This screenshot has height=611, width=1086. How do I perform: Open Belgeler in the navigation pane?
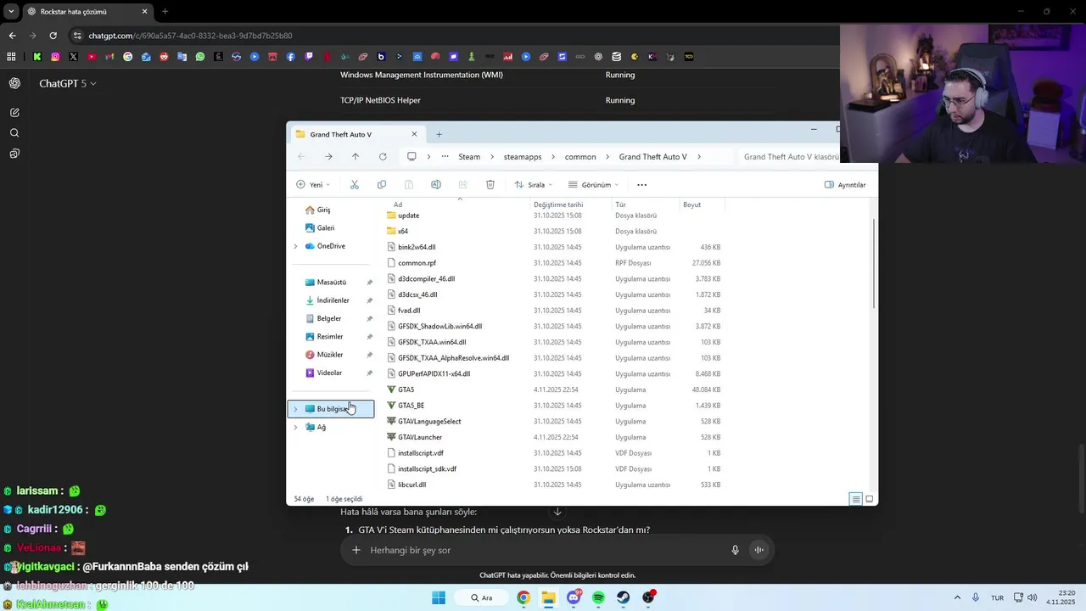click(x=329, y=319)
